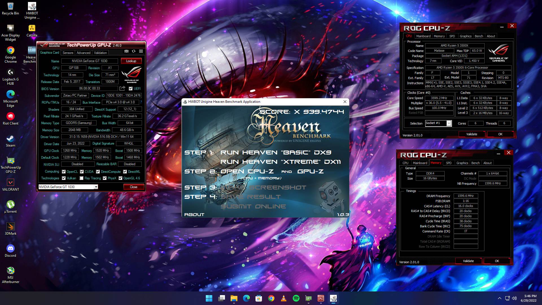This screenshot has height=305, width=542.
Task: Toggle CUDA checkbox in GPU-Z
Action: click(82, 172)
